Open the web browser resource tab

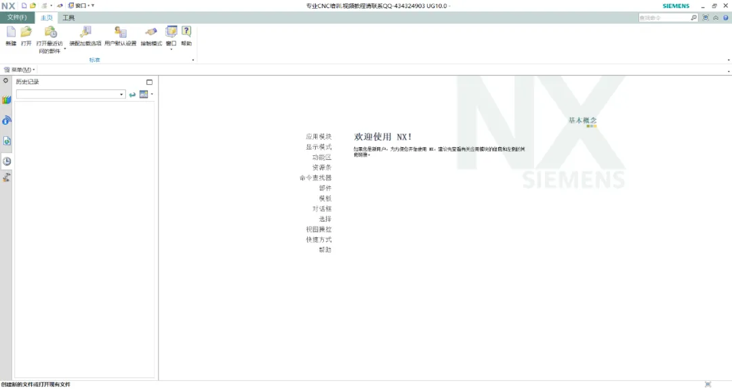coord(7,140)
